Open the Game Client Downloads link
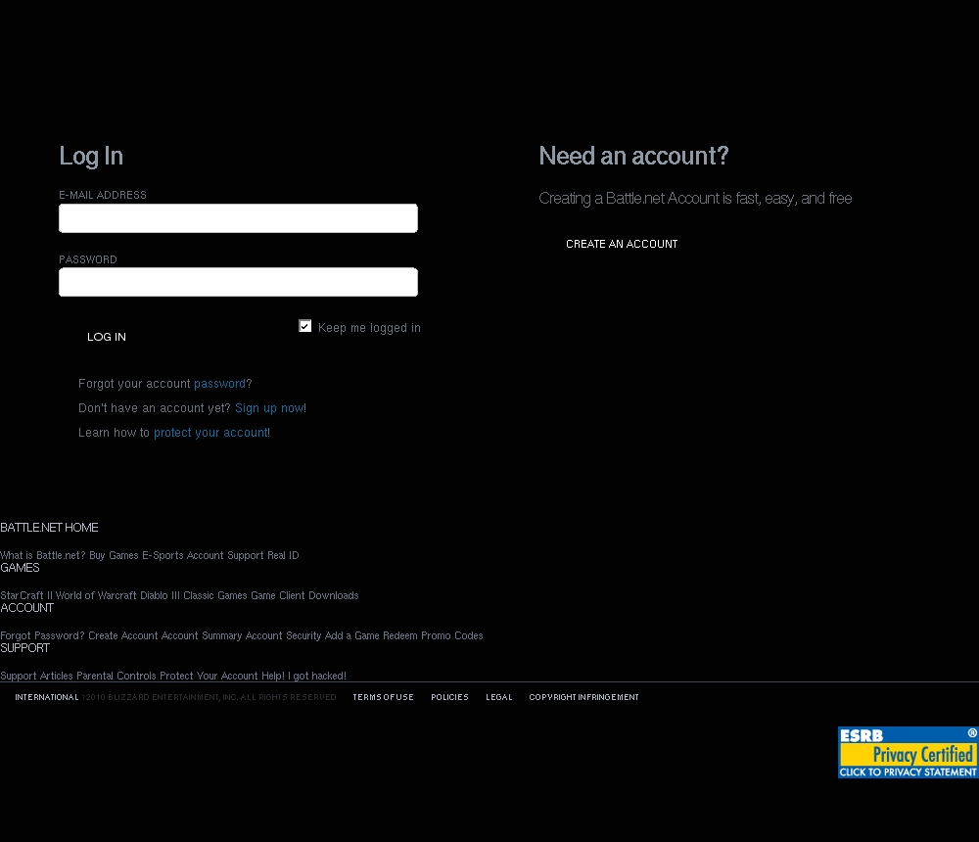This screenshot has height=842, width=979. pos(304,595)
